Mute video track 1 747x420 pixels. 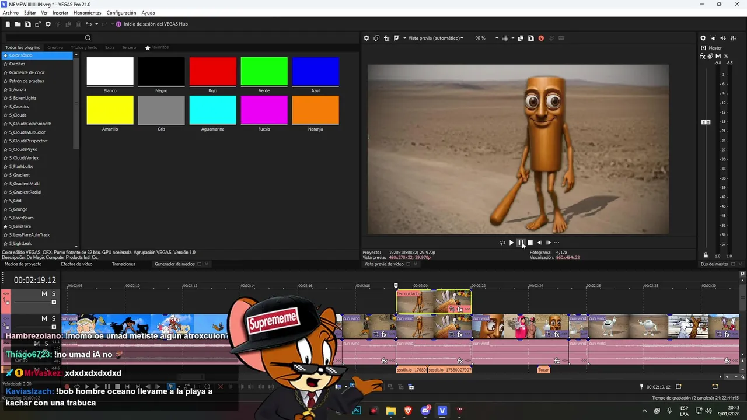44,293
